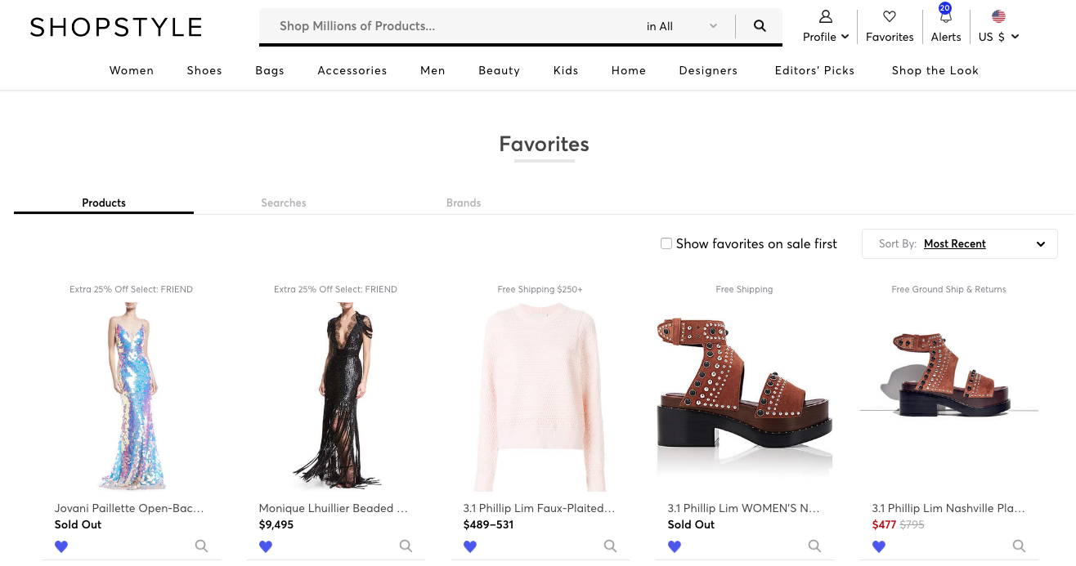Open the Monique Lhuillier Beaded product link
This screenshot has height=566, width=1076.
[333, 508]
